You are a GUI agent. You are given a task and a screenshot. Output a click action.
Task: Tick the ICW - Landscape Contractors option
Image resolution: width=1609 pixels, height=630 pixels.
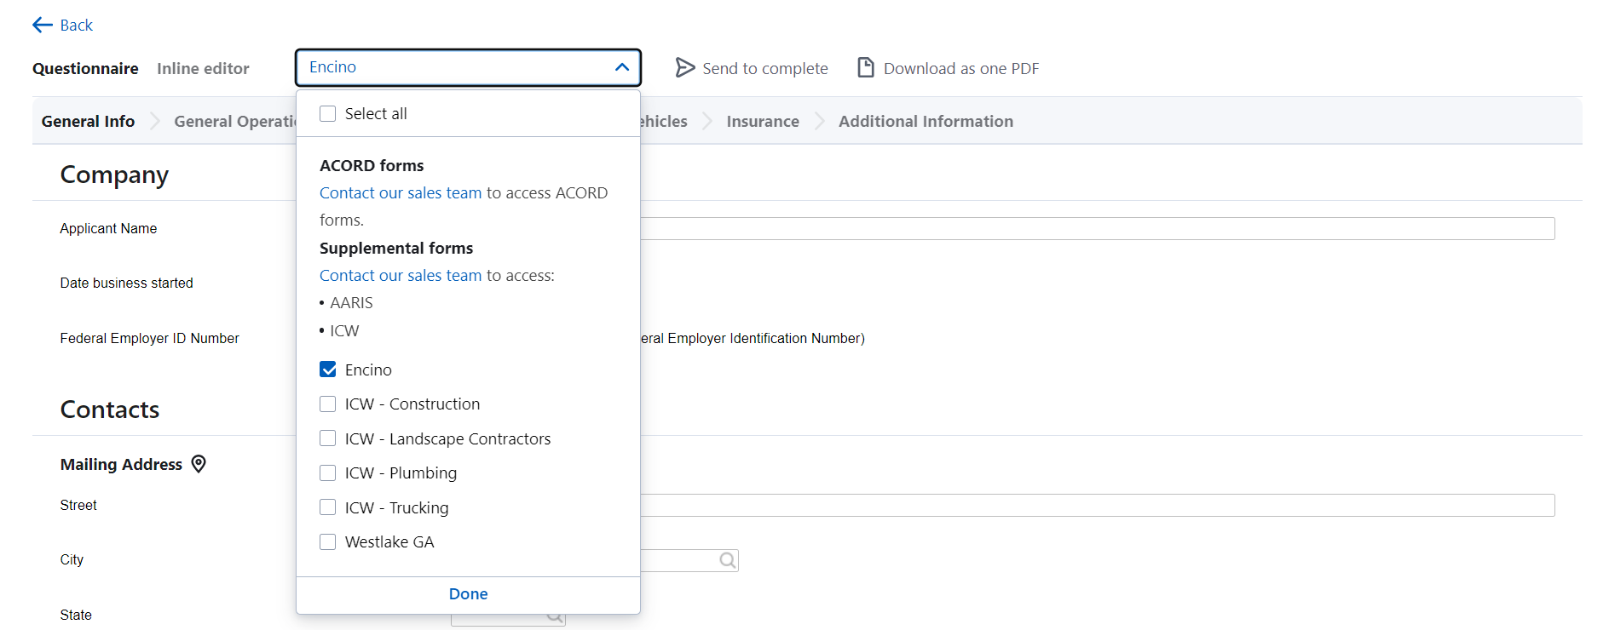[x=328, y=438]
